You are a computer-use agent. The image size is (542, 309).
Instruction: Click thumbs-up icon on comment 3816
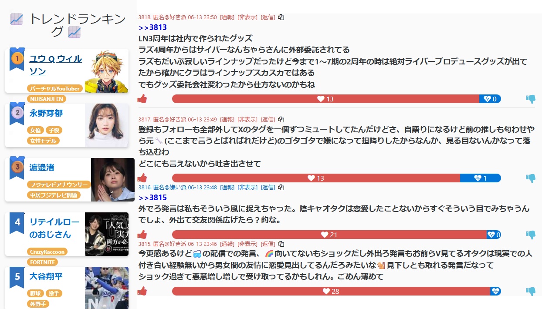[x=142, y=235]
